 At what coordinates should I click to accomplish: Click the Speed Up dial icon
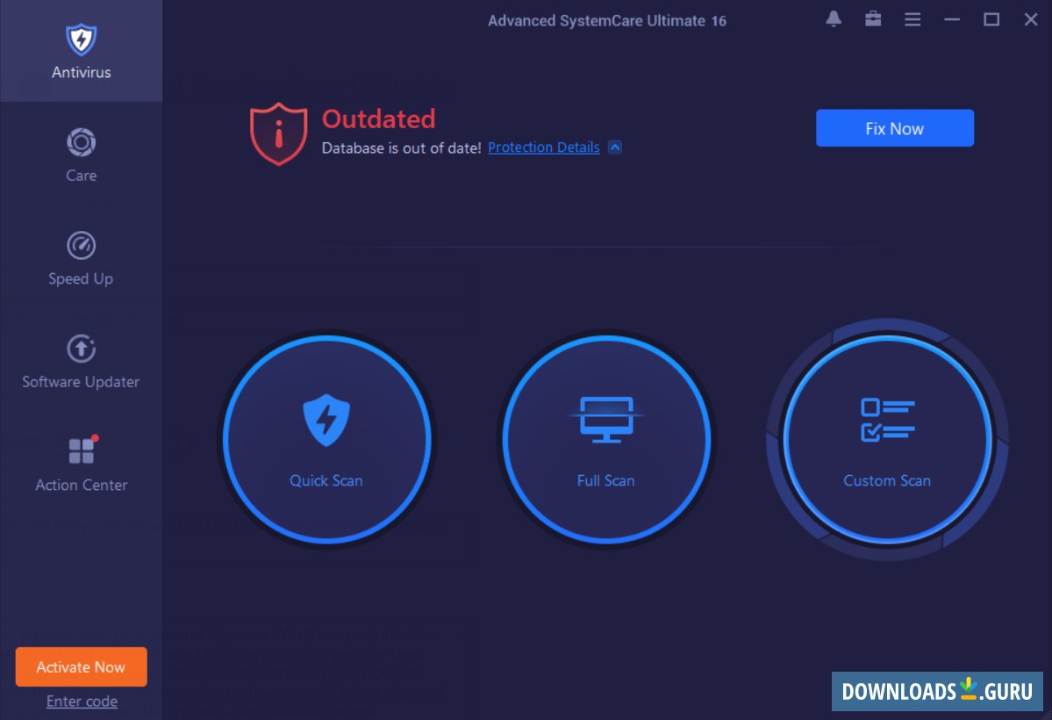[81, 245]
